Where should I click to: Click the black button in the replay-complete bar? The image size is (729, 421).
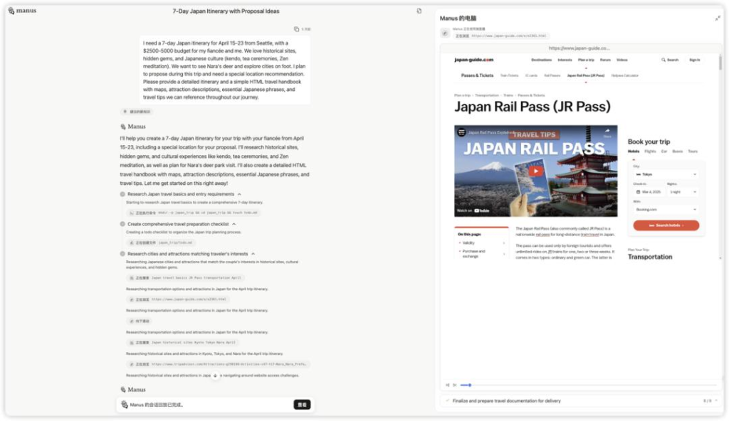[x=302, y=405]
